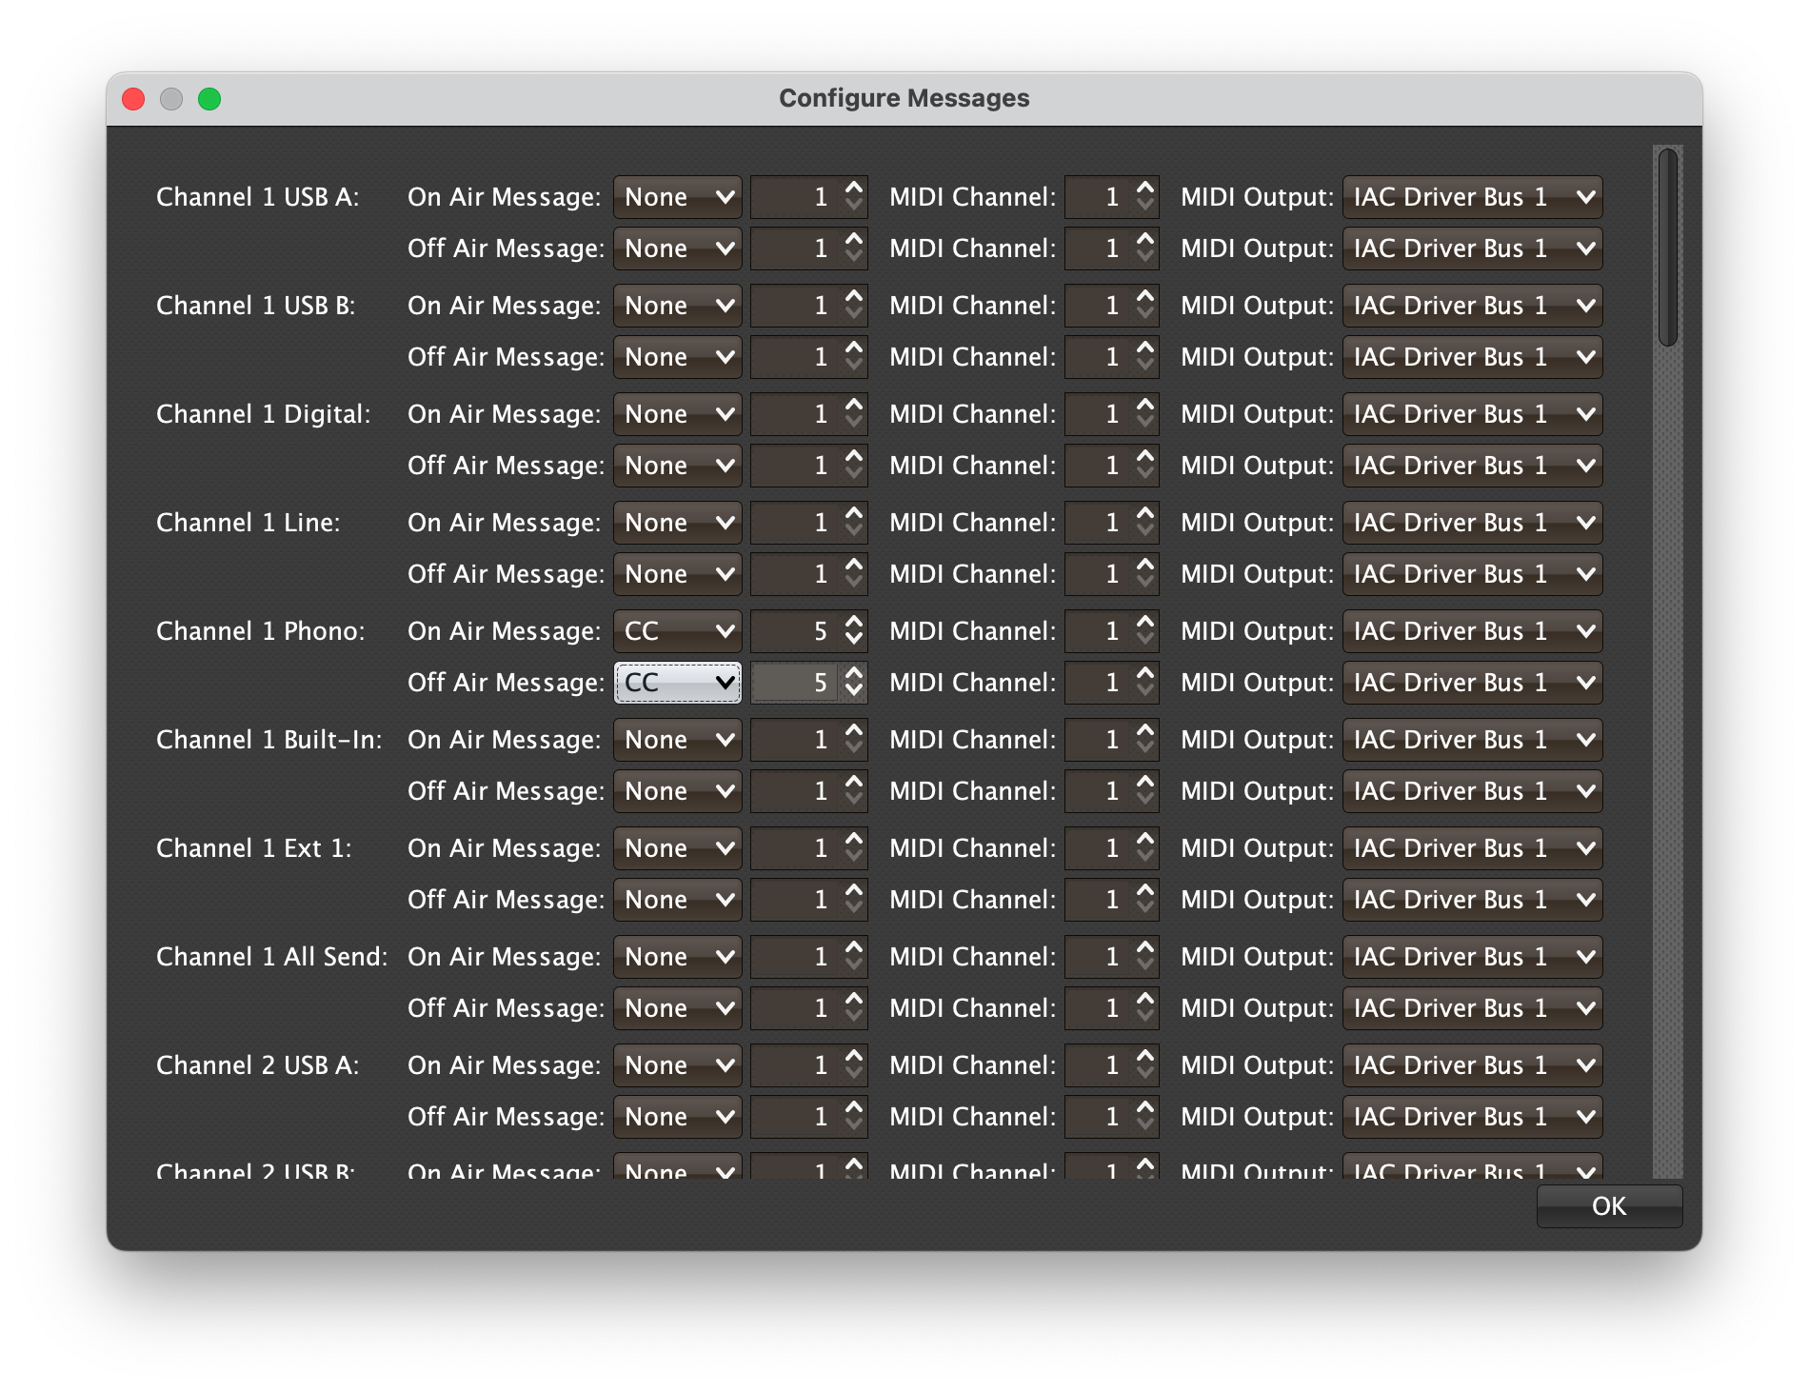Screen dimensions: 1809x1392
Task: Click the green zoom window button
Action: (209, 99)
